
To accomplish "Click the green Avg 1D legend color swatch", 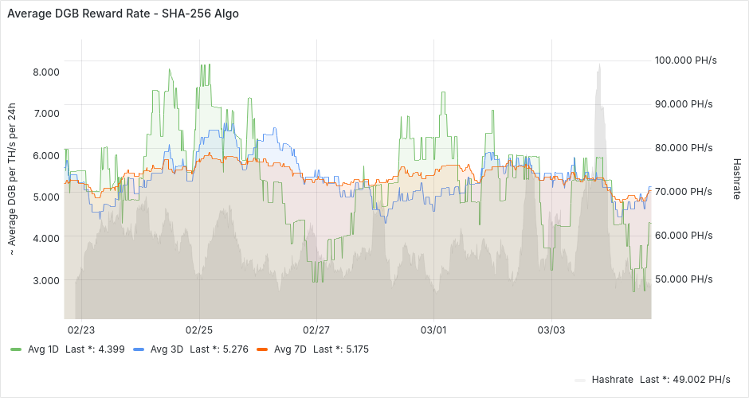I will tap(16, 349).
